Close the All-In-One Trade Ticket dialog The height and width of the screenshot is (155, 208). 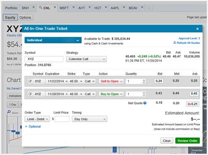[x=197, y=29]
